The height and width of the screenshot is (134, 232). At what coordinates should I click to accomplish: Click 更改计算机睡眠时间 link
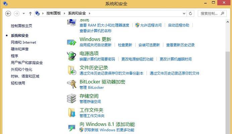[x=176, y=59]
